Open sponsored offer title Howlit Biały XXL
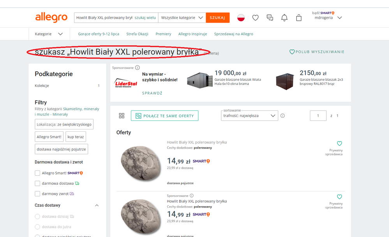Viewport: 389px width, 237px height. tap(197, 201)
